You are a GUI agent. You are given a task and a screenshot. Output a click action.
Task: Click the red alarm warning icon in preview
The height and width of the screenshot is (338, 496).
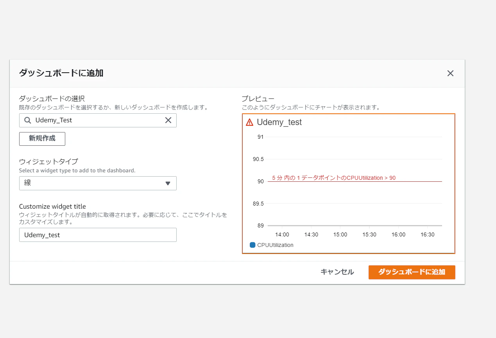[249, 122]
